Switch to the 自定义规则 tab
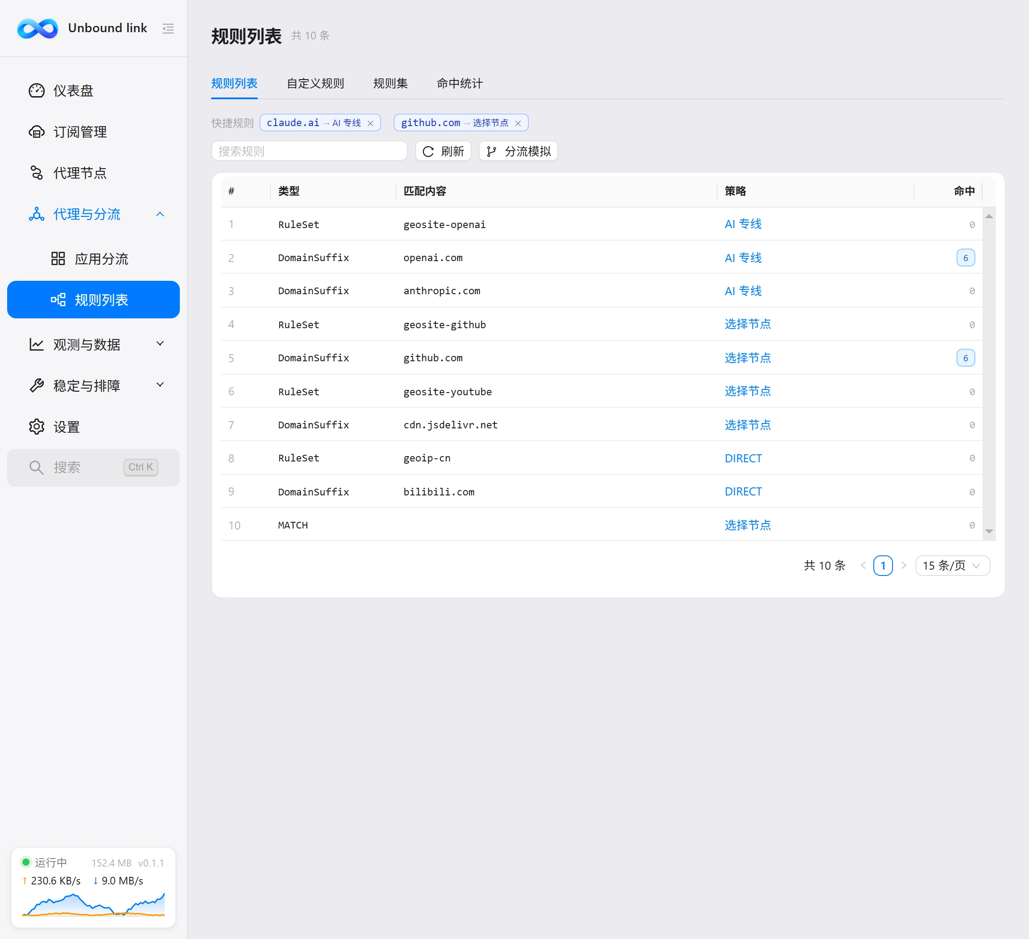Image resolution: width=1029 pixels, height=939 pixels. click(x=315, y=84)
